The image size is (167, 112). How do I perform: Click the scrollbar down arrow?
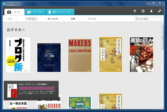coord(162,108)
